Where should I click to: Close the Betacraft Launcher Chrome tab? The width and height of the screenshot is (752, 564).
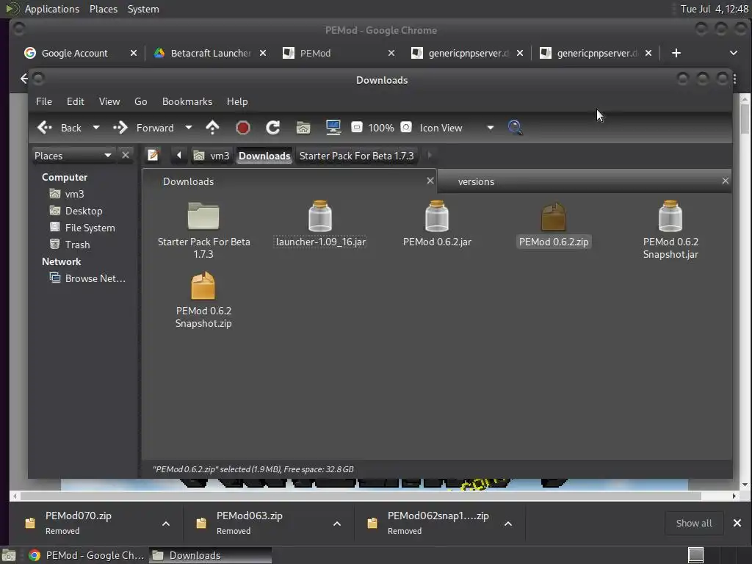coord(263,53)
